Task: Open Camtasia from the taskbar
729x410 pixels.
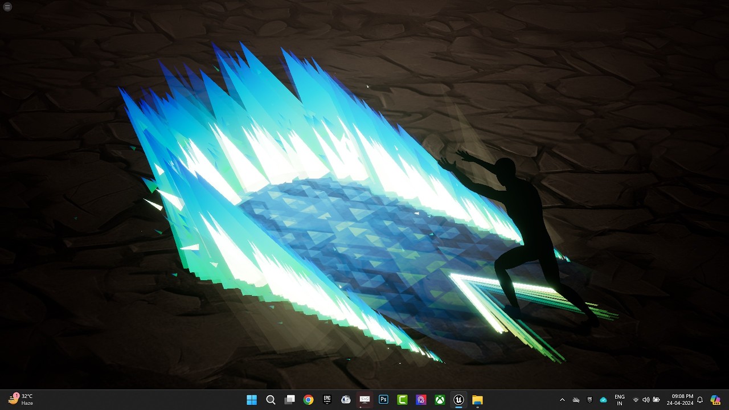Action: pos(402,400)
